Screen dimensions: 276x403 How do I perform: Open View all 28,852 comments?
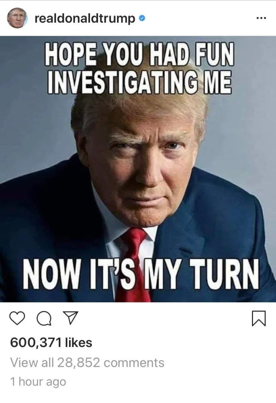tap(87, 363)
